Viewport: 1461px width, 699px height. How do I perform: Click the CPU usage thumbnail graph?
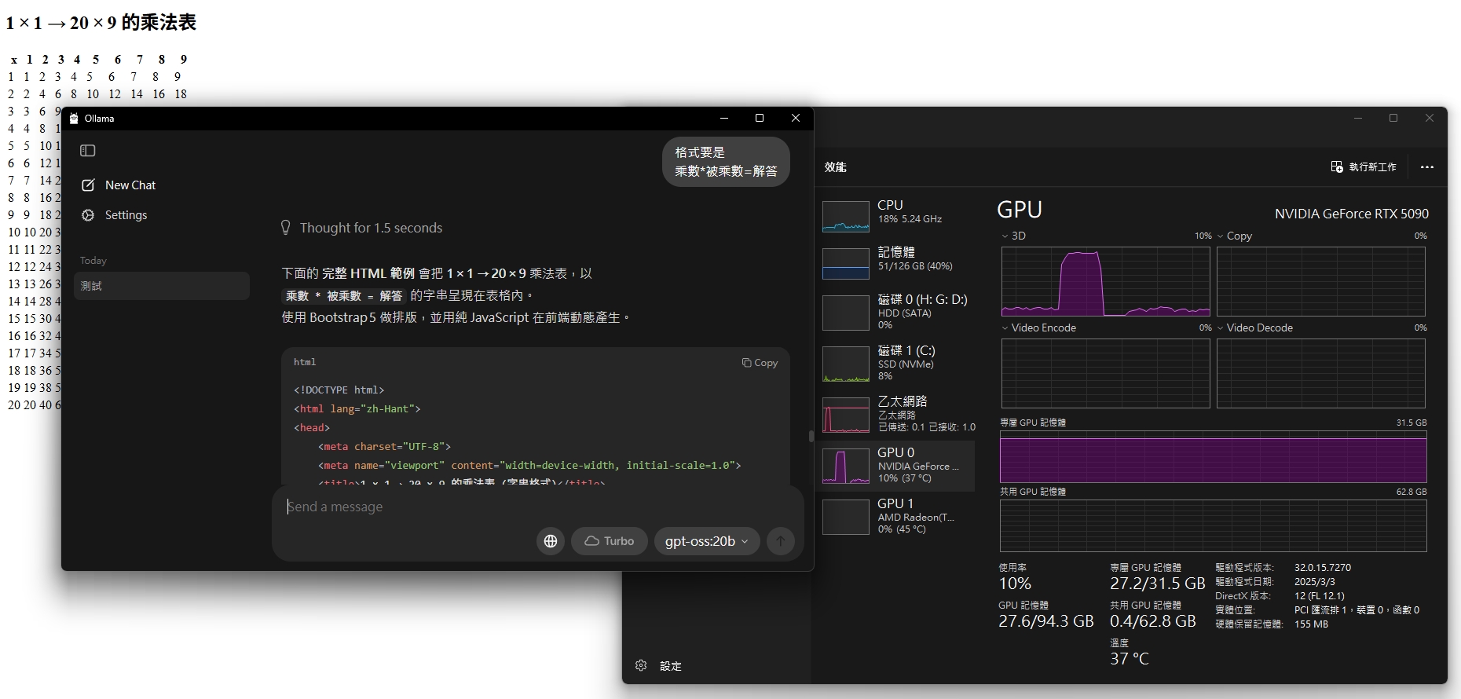click(x=846, y=217)
